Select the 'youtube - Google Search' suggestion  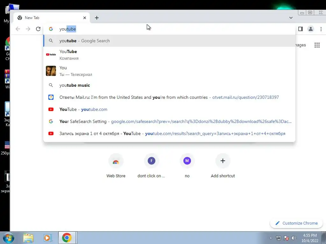[x=169, y=41]
